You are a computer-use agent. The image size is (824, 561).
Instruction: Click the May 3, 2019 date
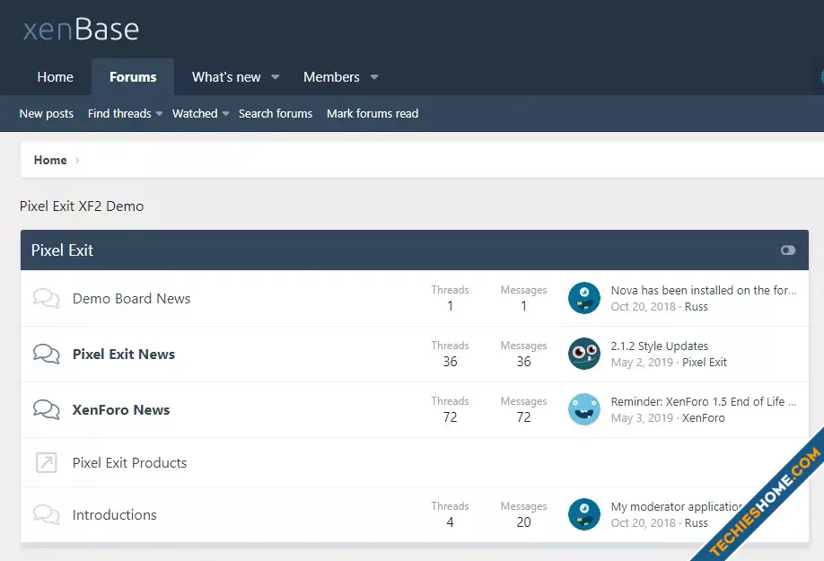642,418
